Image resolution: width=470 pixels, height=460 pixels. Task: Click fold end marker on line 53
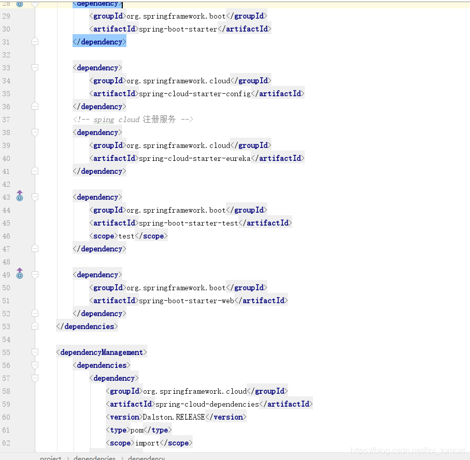[x=35, y=326]
